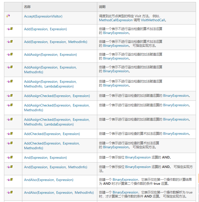Open the AddChecked(Expression, Expression, MethodInfo) link
The image size is (199, 202).
[x=52, y=146]
